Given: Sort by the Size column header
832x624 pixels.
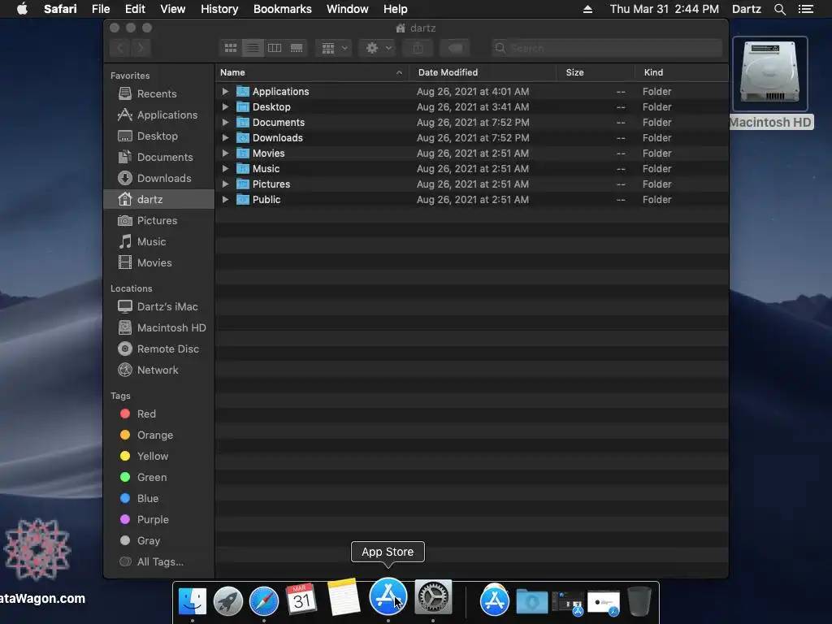Looking at the screenshot, I should (x=596, y=72).
